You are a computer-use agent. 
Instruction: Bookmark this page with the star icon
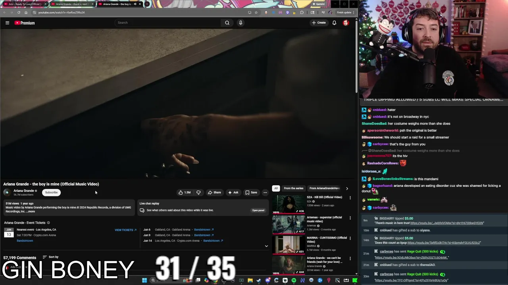point(256,12)
